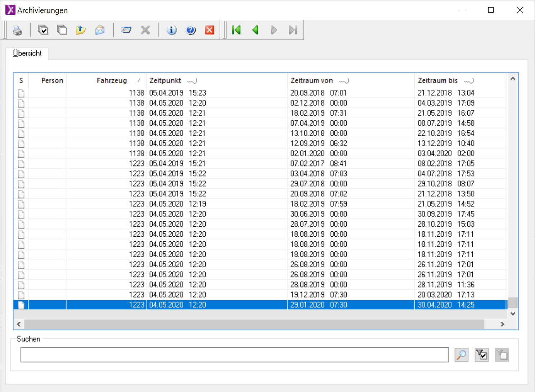Click the open envelope mail icon
The image size is (535, 392).
click(100, 30)
